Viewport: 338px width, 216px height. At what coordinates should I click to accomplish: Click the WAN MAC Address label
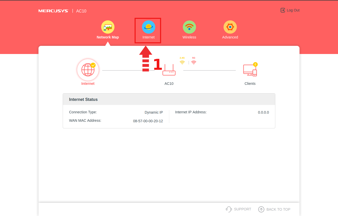[x=85, y=120]
